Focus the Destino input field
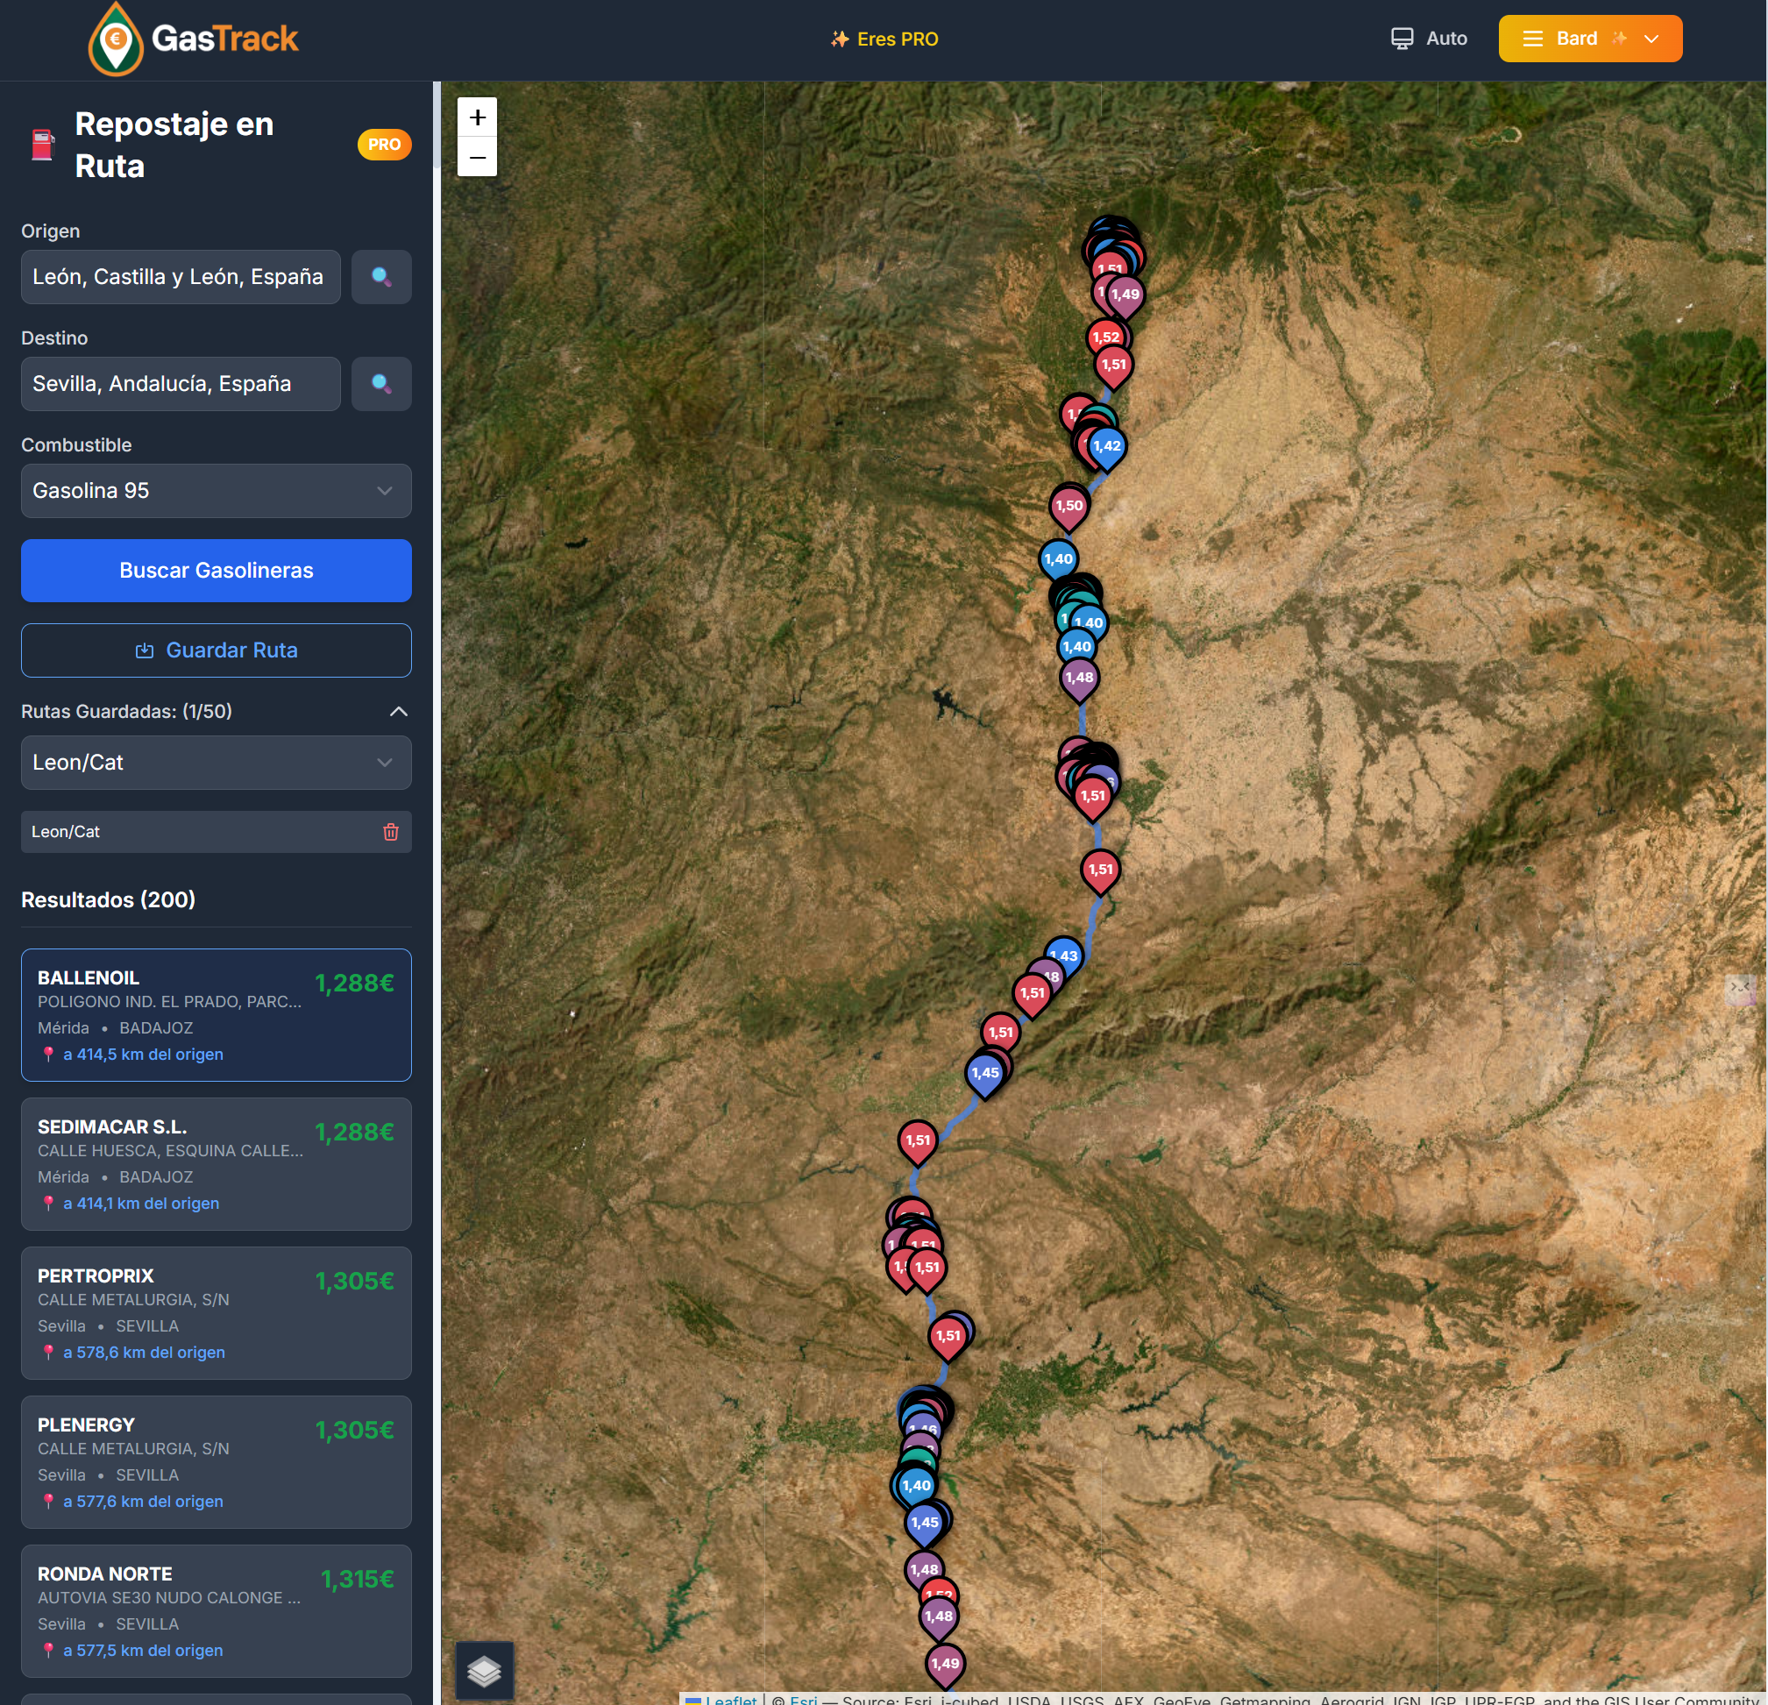1768x1705 pixels. coord(181,384)
